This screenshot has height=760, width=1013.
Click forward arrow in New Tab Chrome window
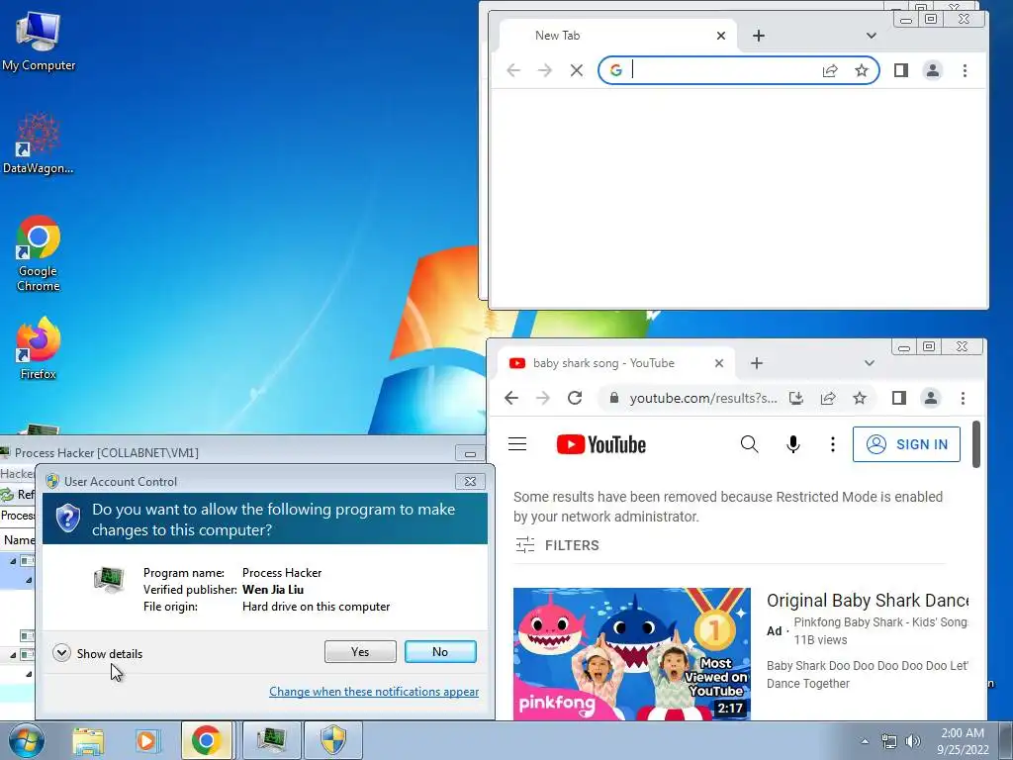[x=545, y=70]
